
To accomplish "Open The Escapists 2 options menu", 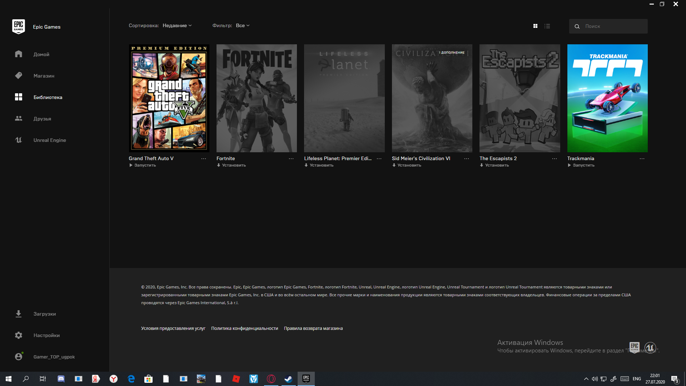I will click(x=555, y=159).
